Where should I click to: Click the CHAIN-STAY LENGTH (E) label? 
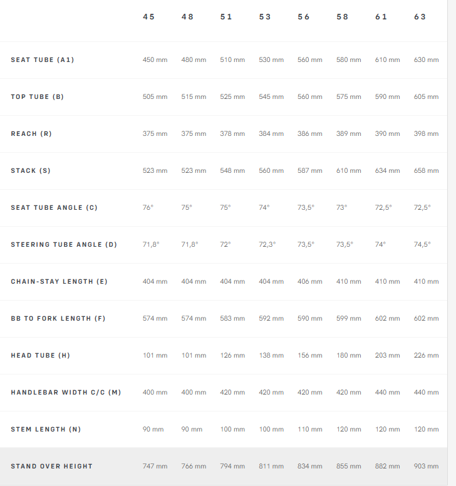coord(60,282)
